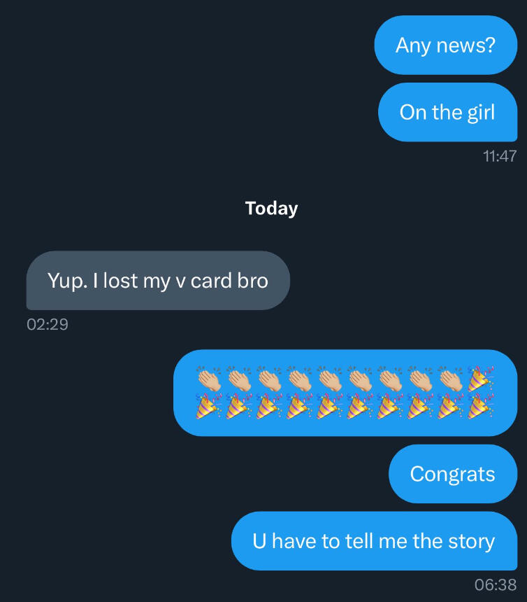Click the 11:47 timestamp
This screenshot has height=602, width=527.
pyautogui.click(x=499, y=156)
